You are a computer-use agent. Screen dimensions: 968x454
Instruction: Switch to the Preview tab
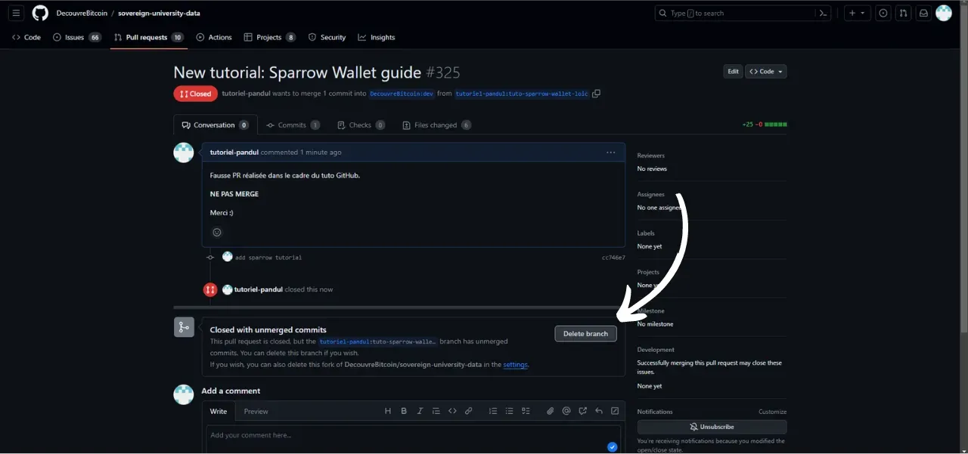pos(256,411)
